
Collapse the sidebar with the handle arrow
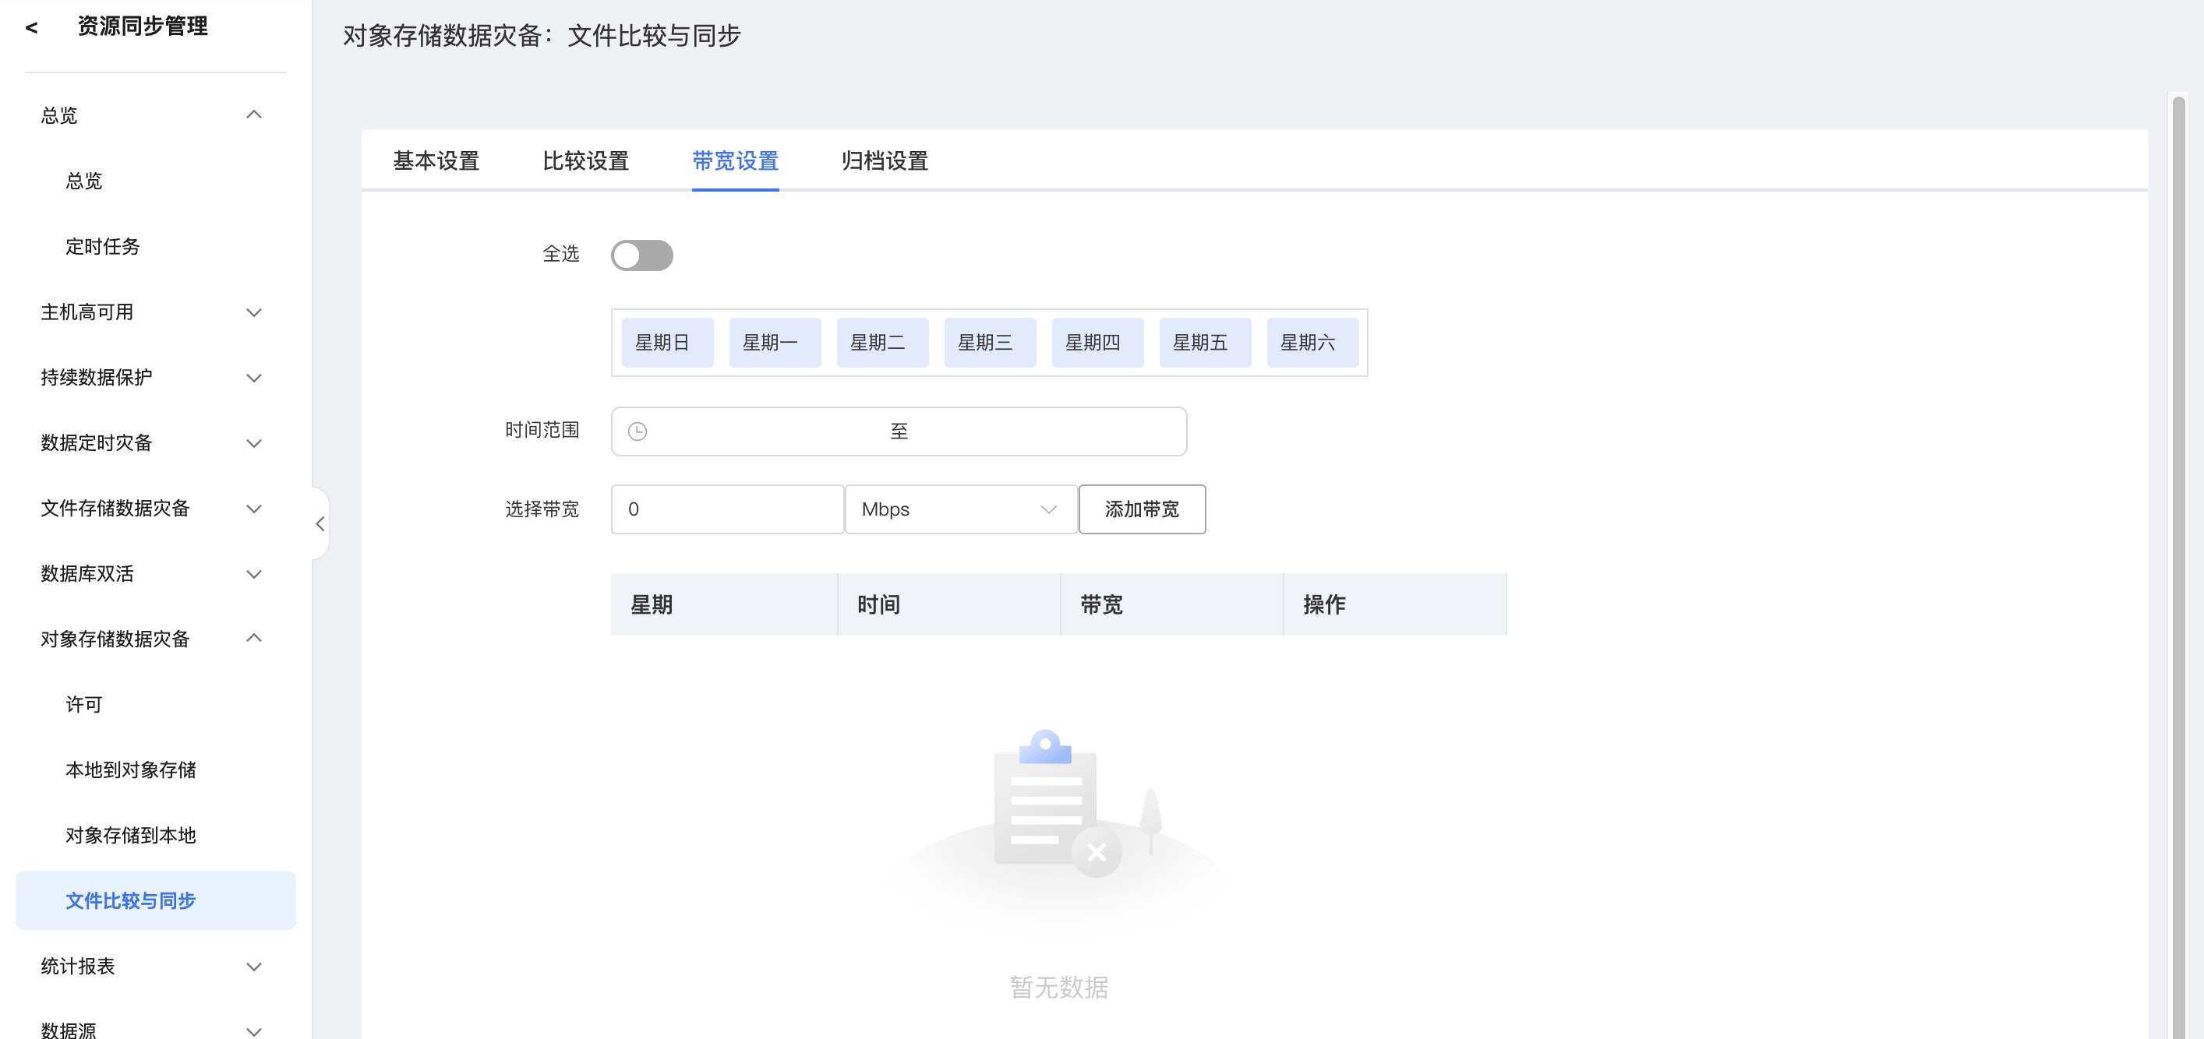(x=320, y=523)
